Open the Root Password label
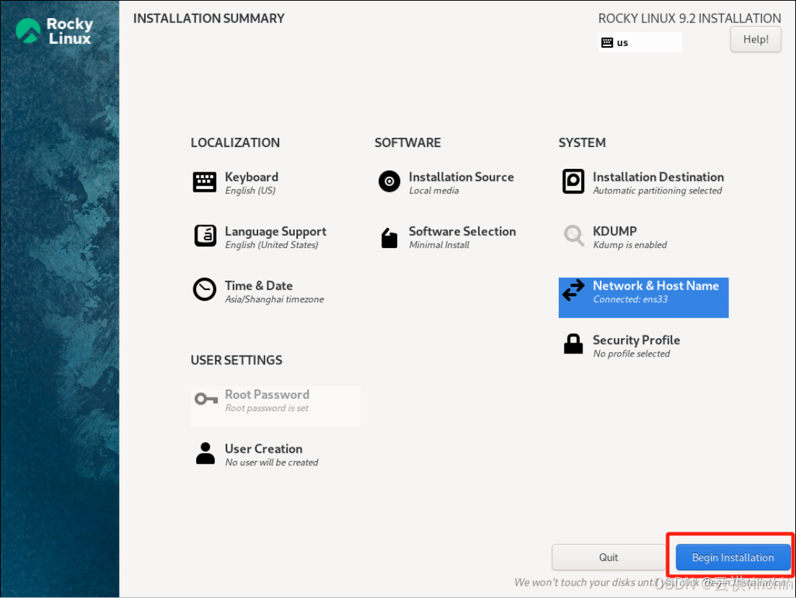 point(267,395)
